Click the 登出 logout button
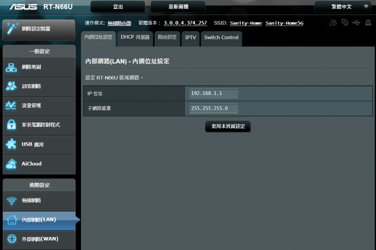The height and width of the screenshot is (250, 376). coord(118,7)
